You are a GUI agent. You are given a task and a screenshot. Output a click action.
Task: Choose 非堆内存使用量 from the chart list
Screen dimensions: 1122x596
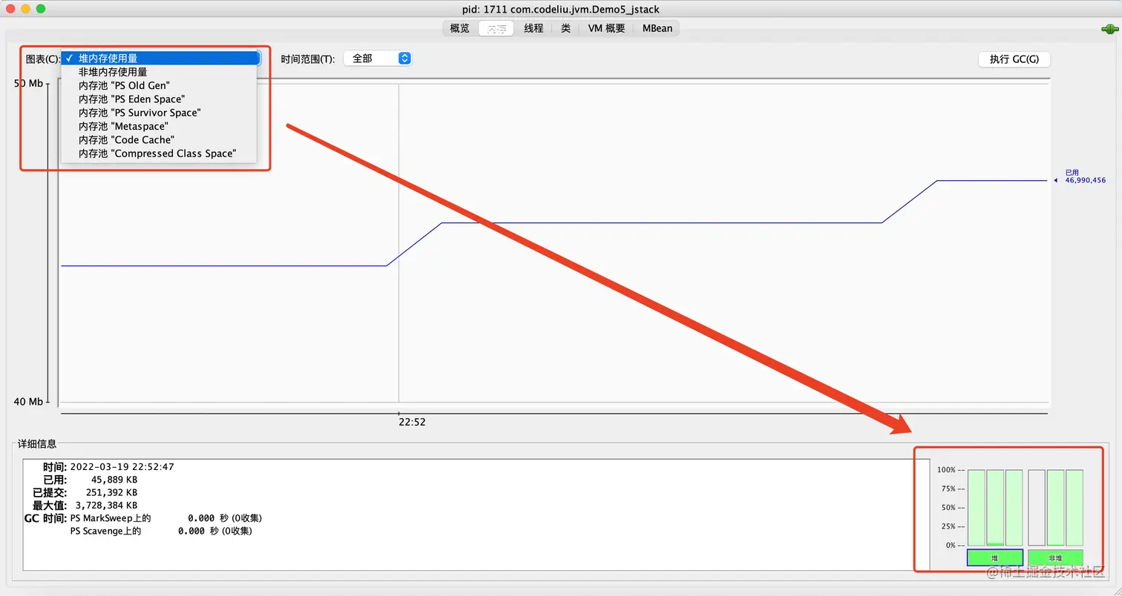coord(160,72)
